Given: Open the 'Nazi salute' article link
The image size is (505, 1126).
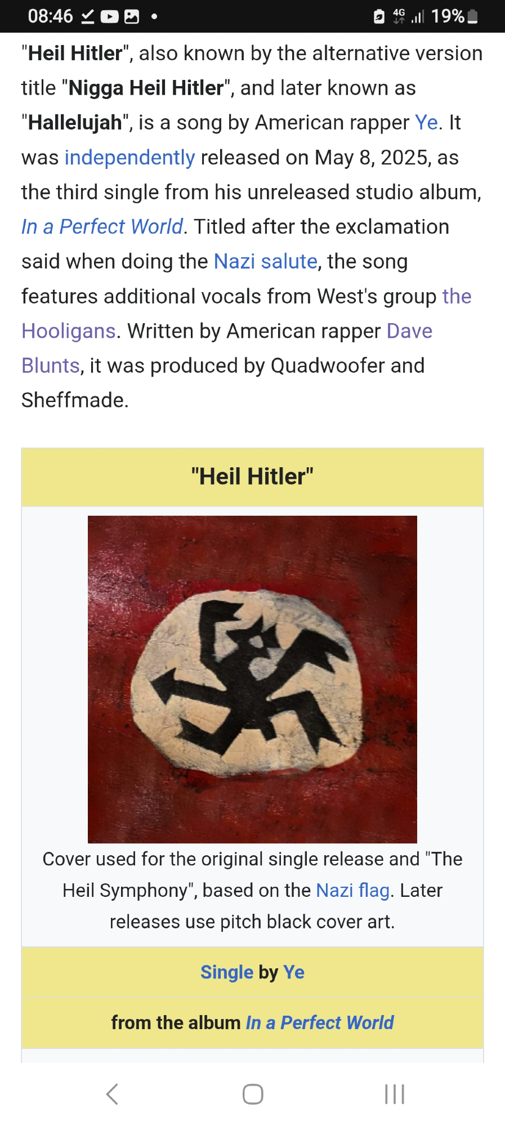Looking at the screenshot, I should [x=266, y=261].
